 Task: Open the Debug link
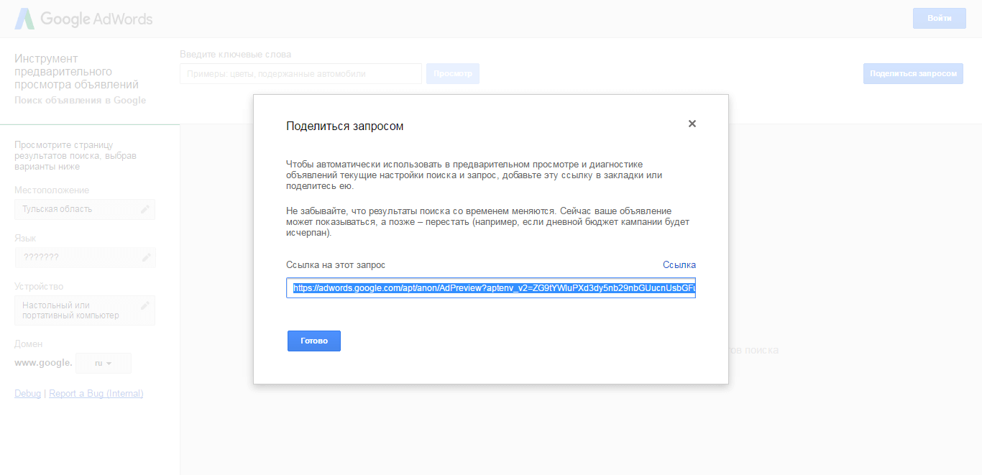pos(27,393)
